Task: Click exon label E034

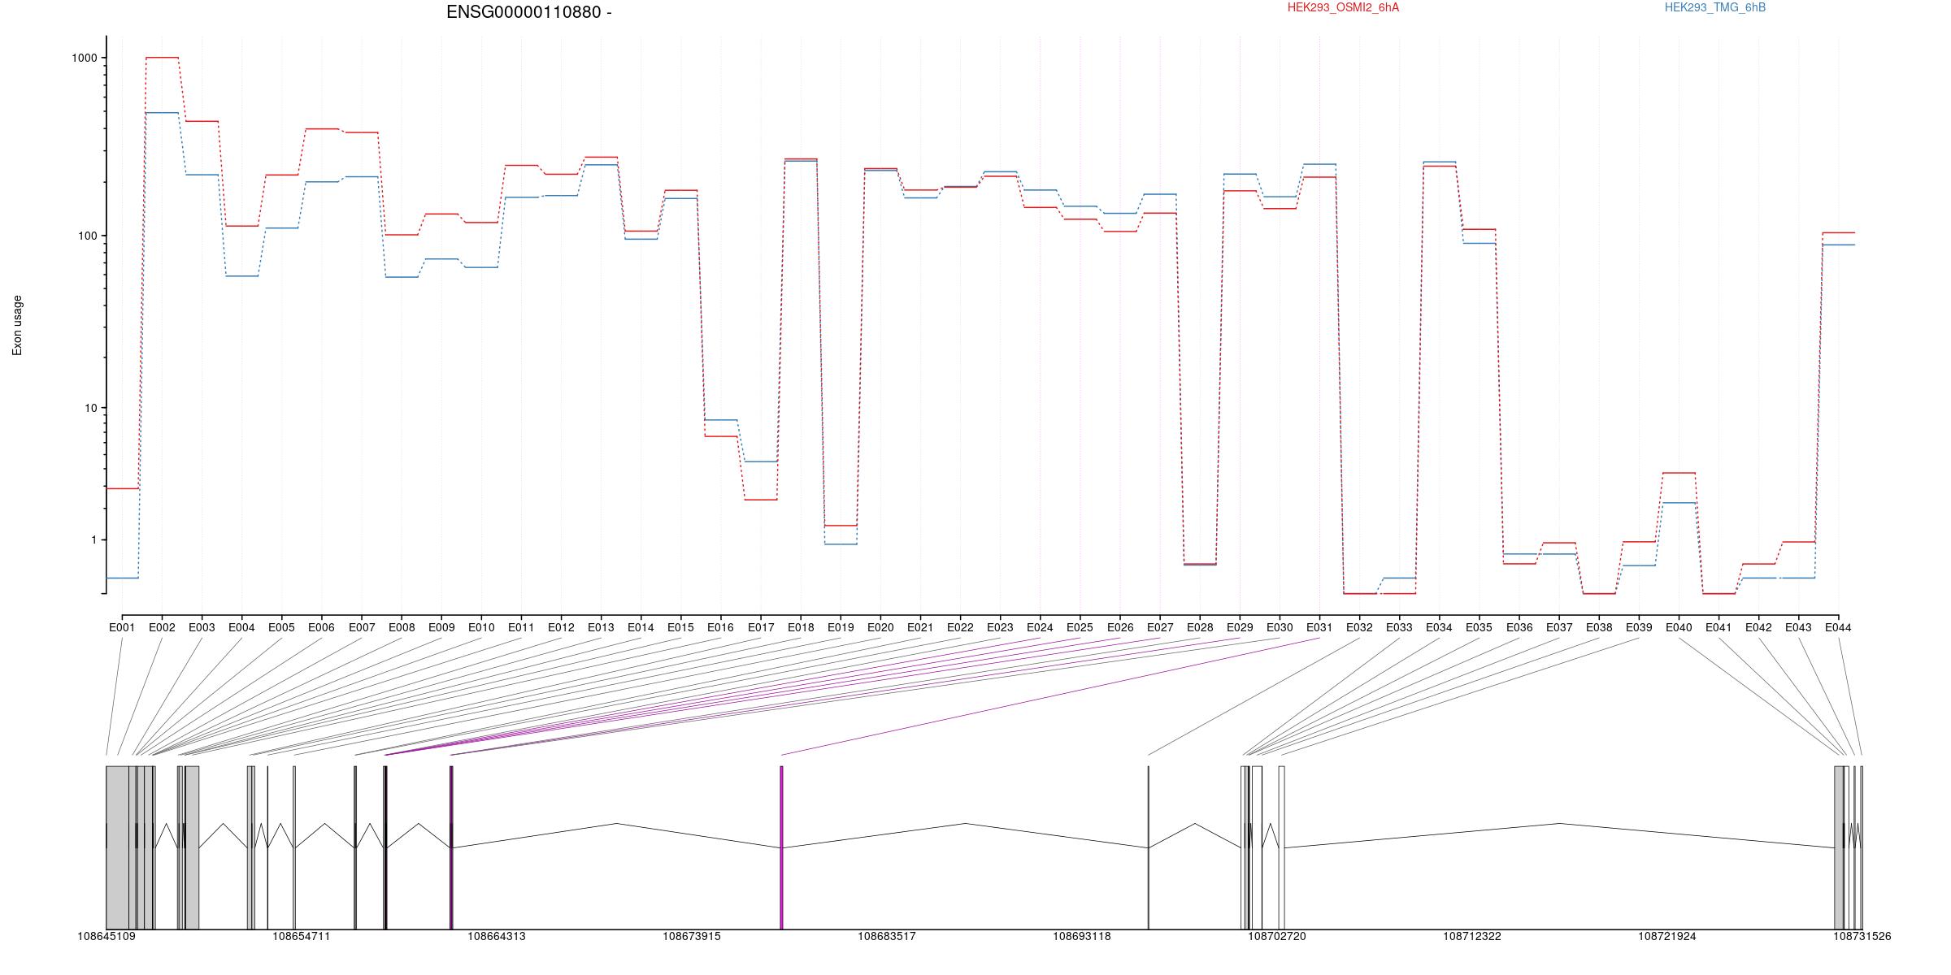Action: click(x=1439, y=627)
